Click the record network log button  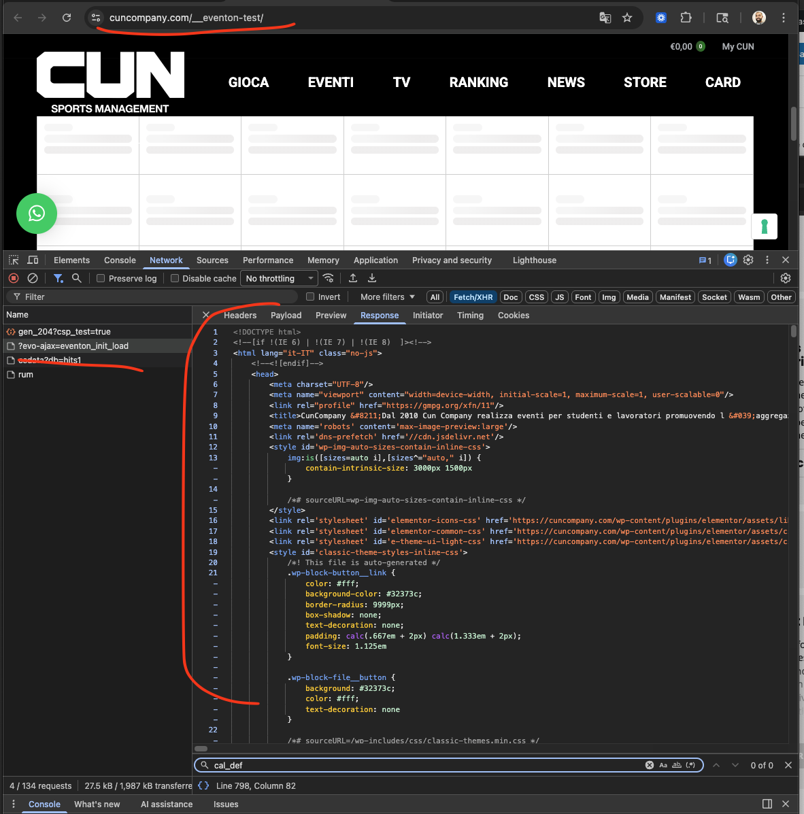pyautogui.click(x=14, y=278)
